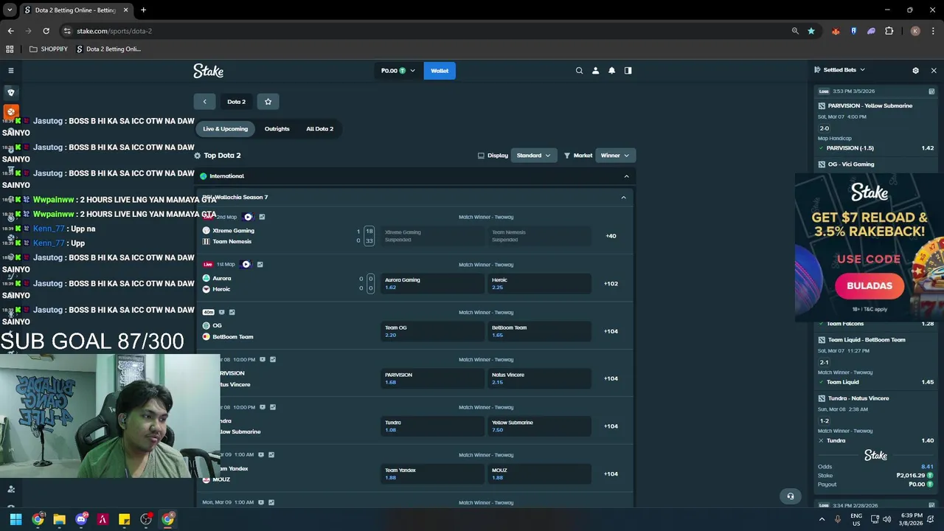The height and width of the screenshot is (531, 944).
Task: Open the Windows Start menu
Action: [x=15, y=519]
